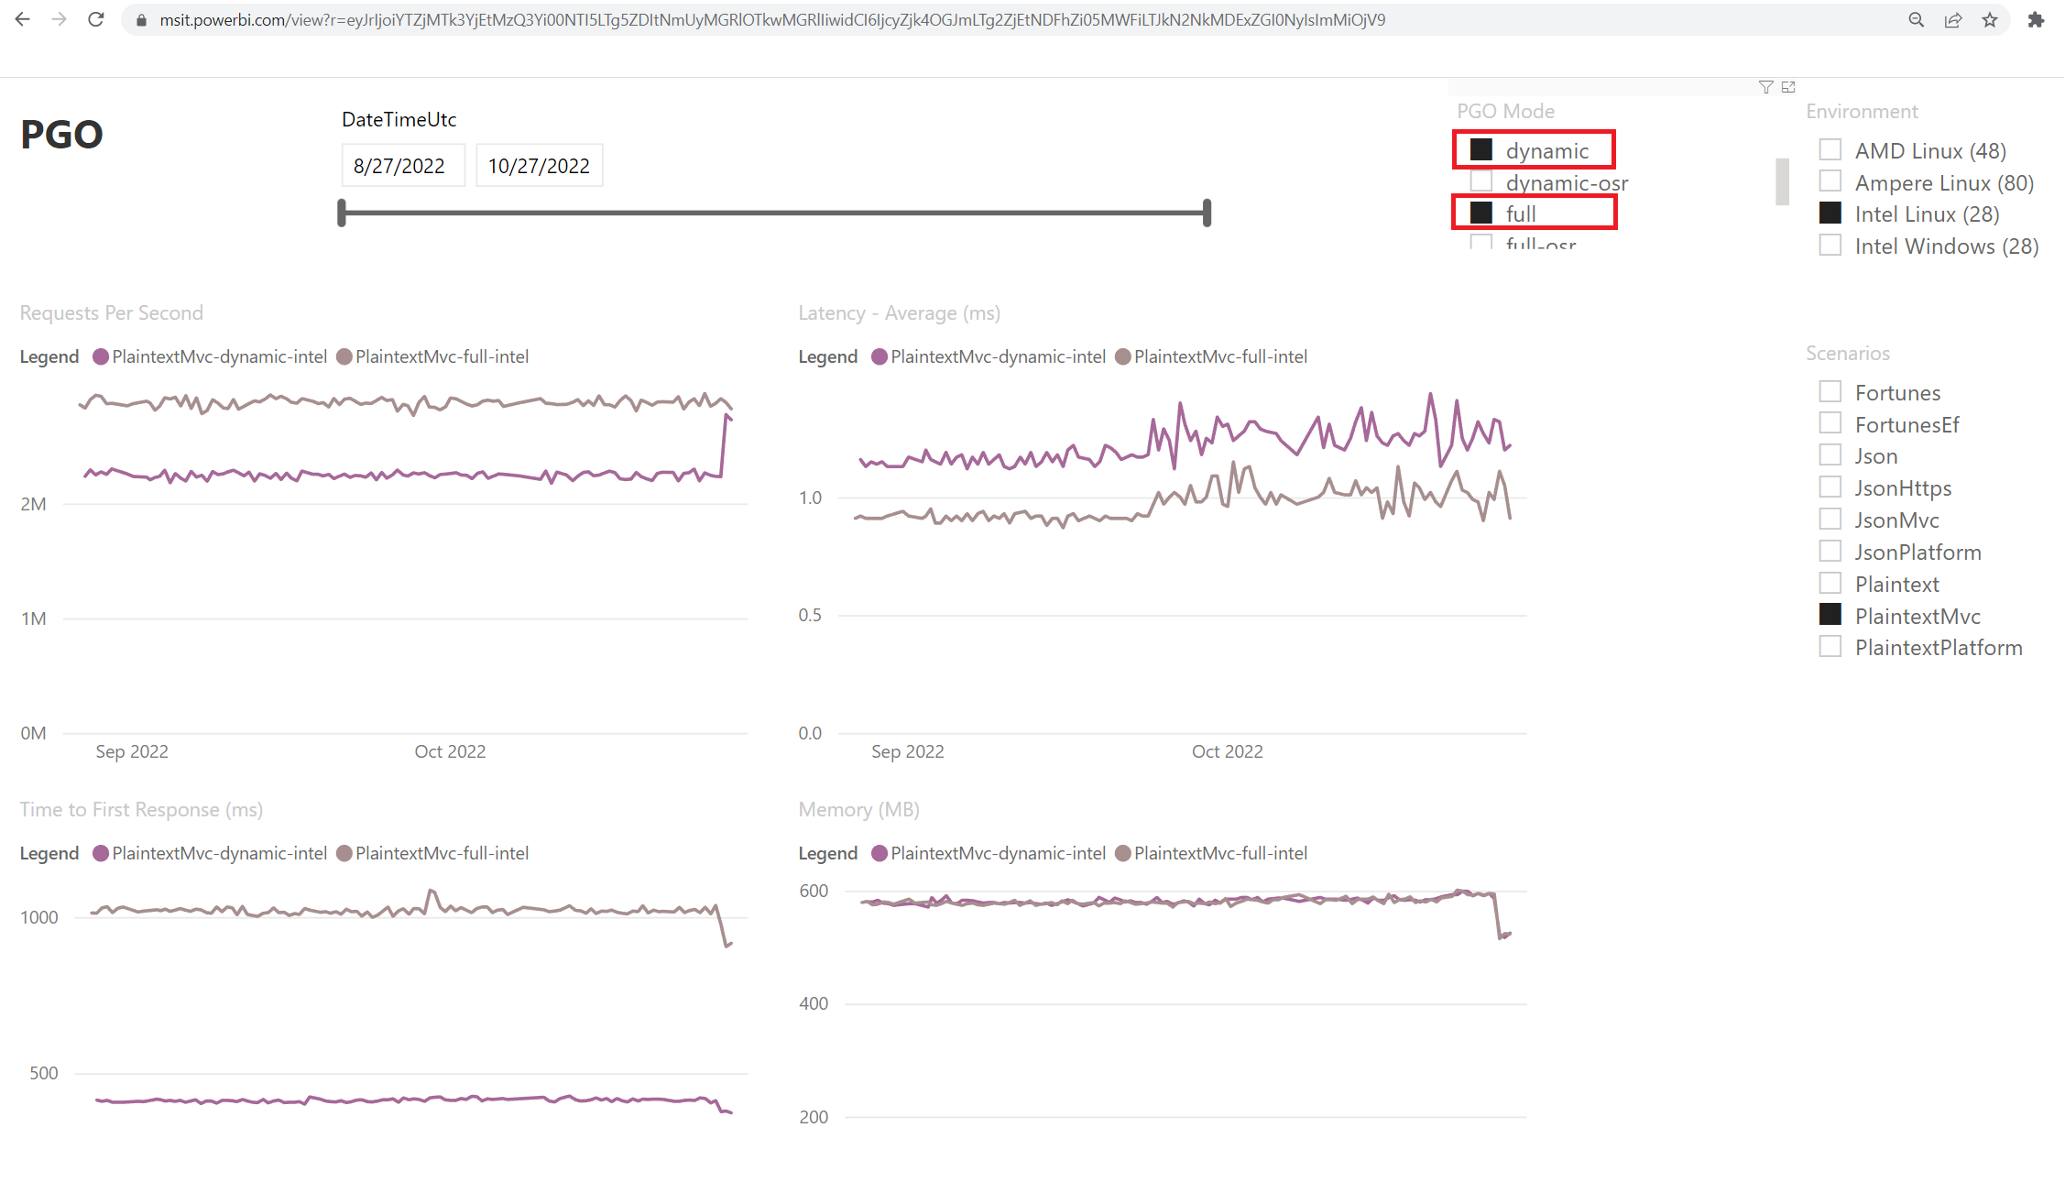Tick the Intel Windows (28) checkbox
This screenshot has width=2065, height=1182.
pyautogui.click(x=1830, y=246)
